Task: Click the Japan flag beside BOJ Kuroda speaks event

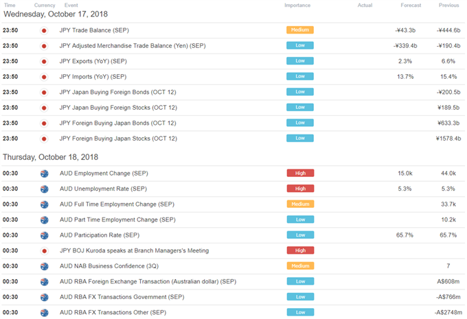Action: pos(45,251)
